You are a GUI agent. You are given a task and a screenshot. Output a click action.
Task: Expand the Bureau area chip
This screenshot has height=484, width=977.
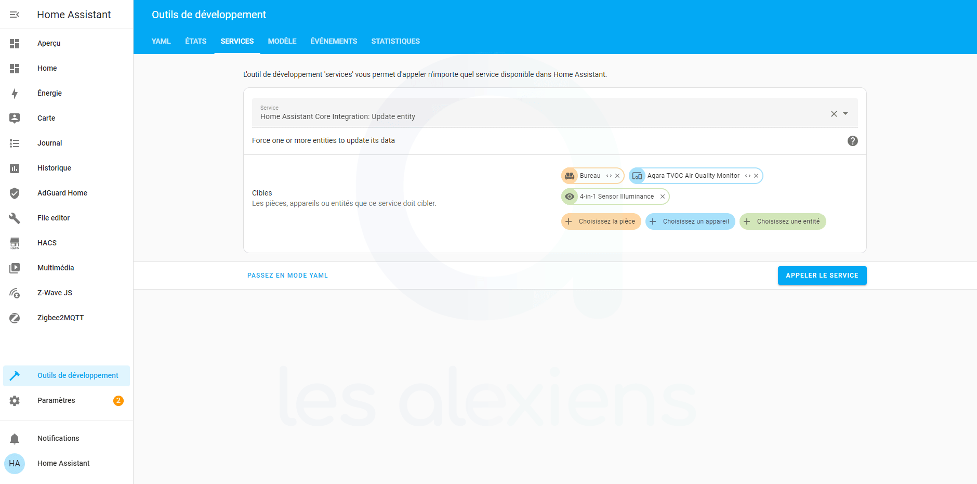[x=609, y=176]
